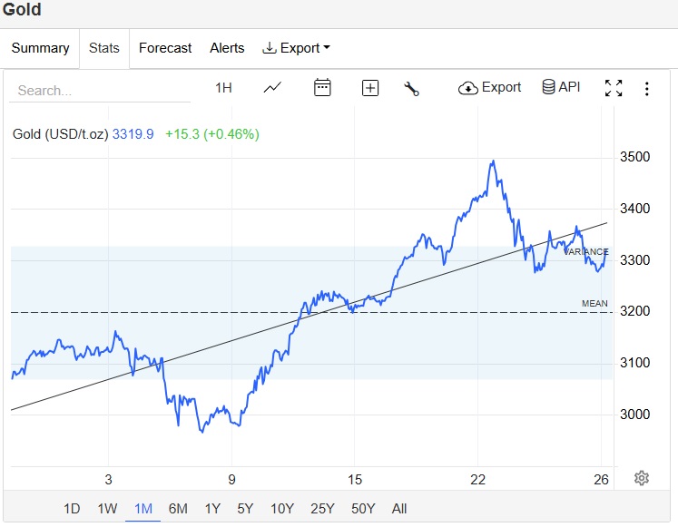Open the 1H interval selector
The image size is (678, 527).
point(223,88)
